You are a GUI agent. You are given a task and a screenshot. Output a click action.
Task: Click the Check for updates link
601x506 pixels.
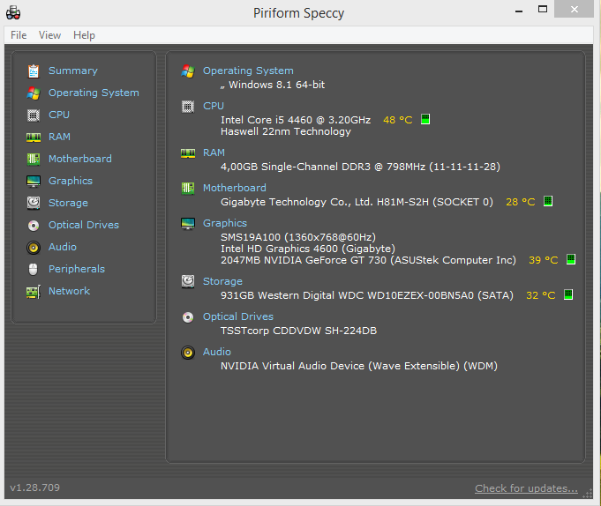click(x=526, y=488)
